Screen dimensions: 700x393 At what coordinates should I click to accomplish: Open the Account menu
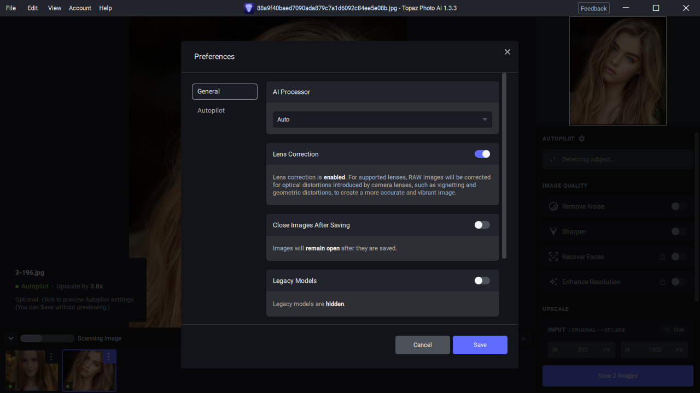pyautogui.click(x=80, y=8)
